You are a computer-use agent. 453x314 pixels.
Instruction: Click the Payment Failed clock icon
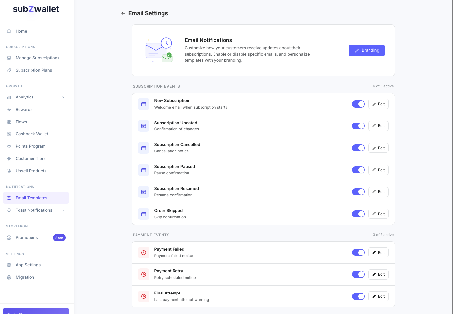[x=144, y=253]
